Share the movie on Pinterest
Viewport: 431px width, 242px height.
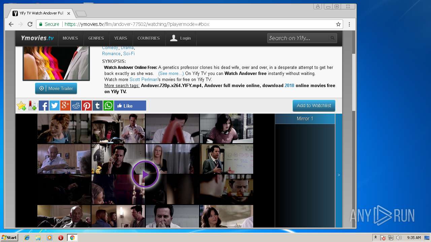tap(87, 106)
